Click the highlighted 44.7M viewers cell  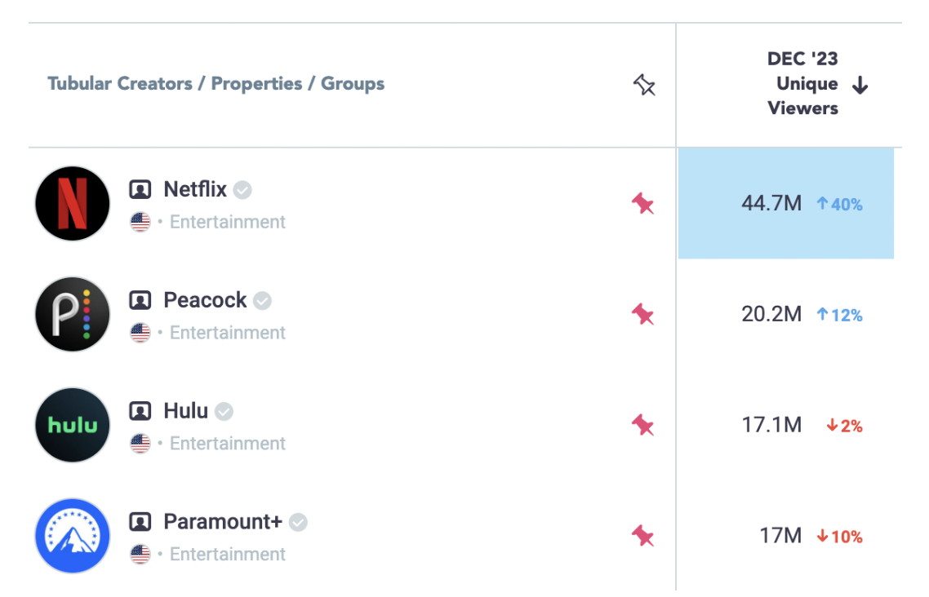point(785,203)
